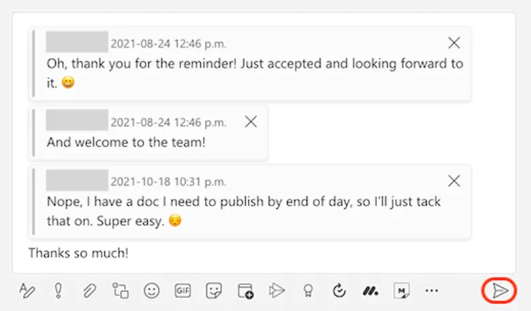Send the message
531x311 pixels.
tap(500, 291)
